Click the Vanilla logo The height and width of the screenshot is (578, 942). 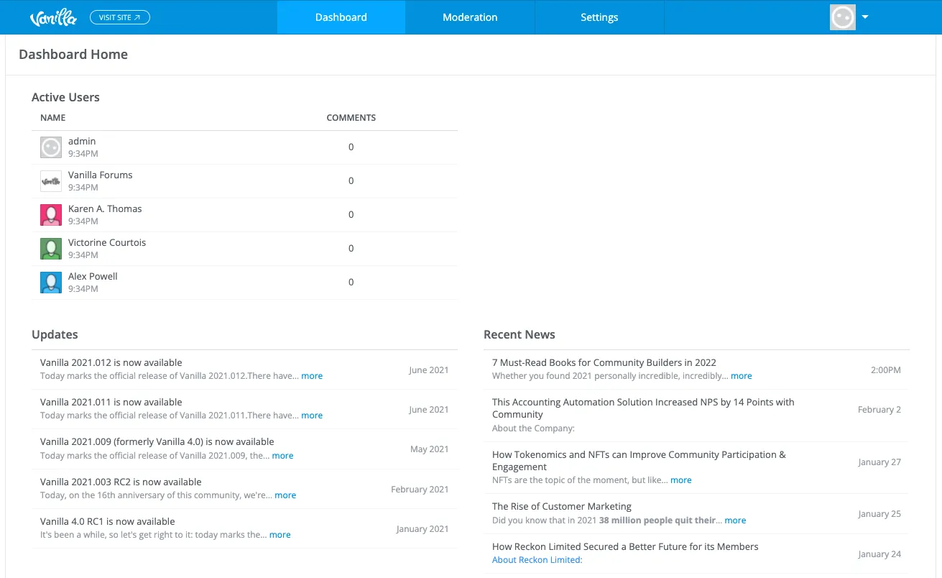coord(53,17)
